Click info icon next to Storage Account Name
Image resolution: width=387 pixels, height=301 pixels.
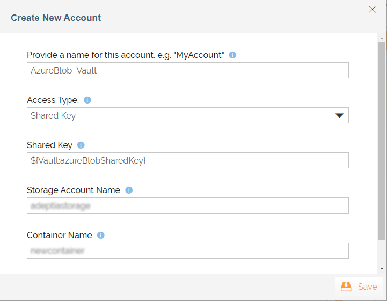[129, 190]
